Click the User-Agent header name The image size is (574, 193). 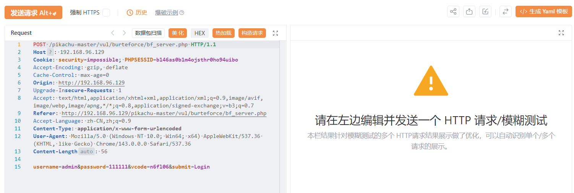click(x=49, y=136)
